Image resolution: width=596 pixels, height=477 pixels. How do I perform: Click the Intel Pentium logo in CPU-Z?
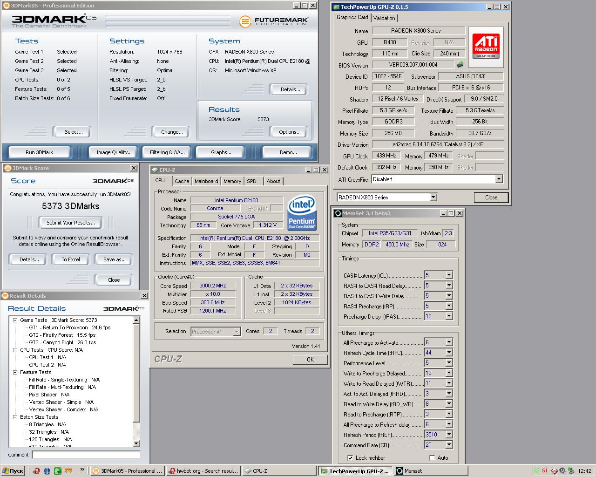302,213
